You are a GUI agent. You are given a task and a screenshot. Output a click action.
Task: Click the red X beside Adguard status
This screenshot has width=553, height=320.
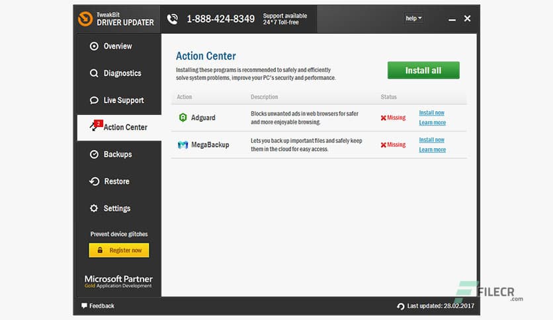click(x=384, y=118)
